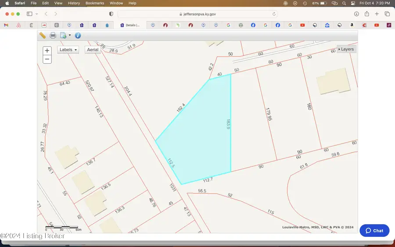
Task: Click the 179.95 lot dimension
Action: [269, 114]
